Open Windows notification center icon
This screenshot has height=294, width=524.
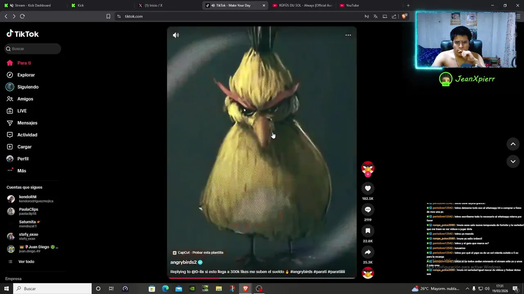515,289
